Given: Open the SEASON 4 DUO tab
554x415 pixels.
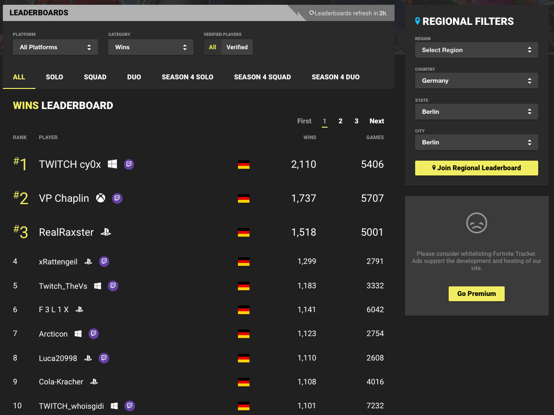Looking at the screenshot, I should click(336, 77).
